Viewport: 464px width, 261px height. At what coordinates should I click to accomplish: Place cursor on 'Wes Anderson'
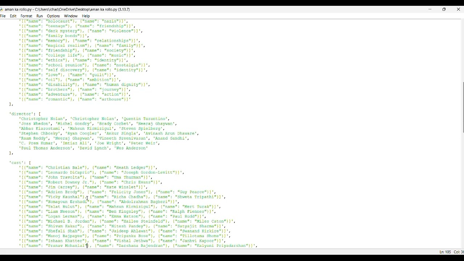point(131,148)
